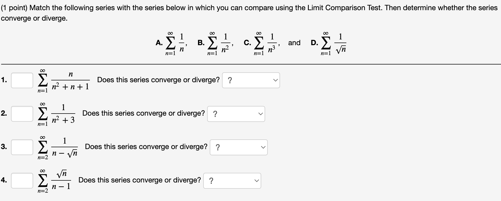Open the converge/diverge dropdown for series 1
501x201 pixels.
250,80
